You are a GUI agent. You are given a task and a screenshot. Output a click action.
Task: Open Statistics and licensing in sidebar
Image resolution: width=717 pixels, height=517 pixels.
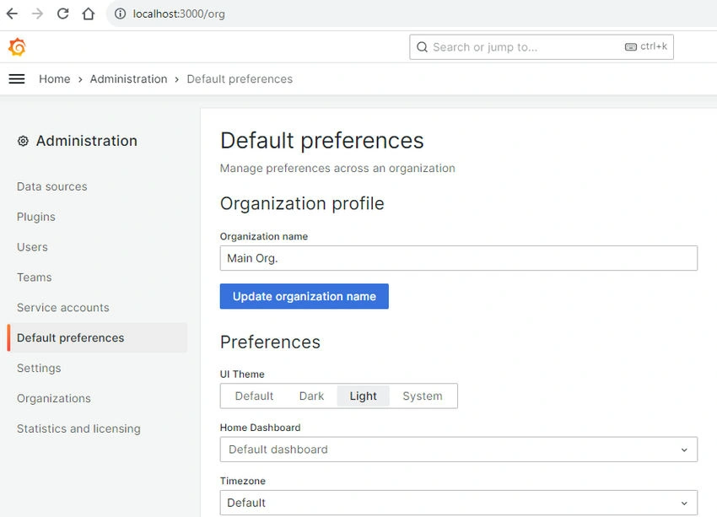click(78, 428)
